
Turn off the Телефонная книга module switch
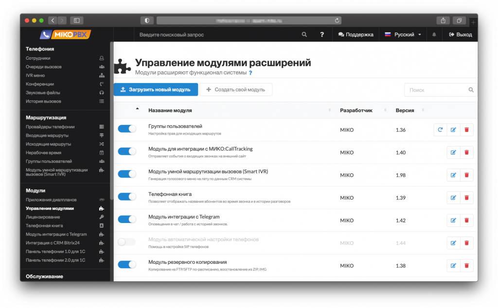click(127, 196)
